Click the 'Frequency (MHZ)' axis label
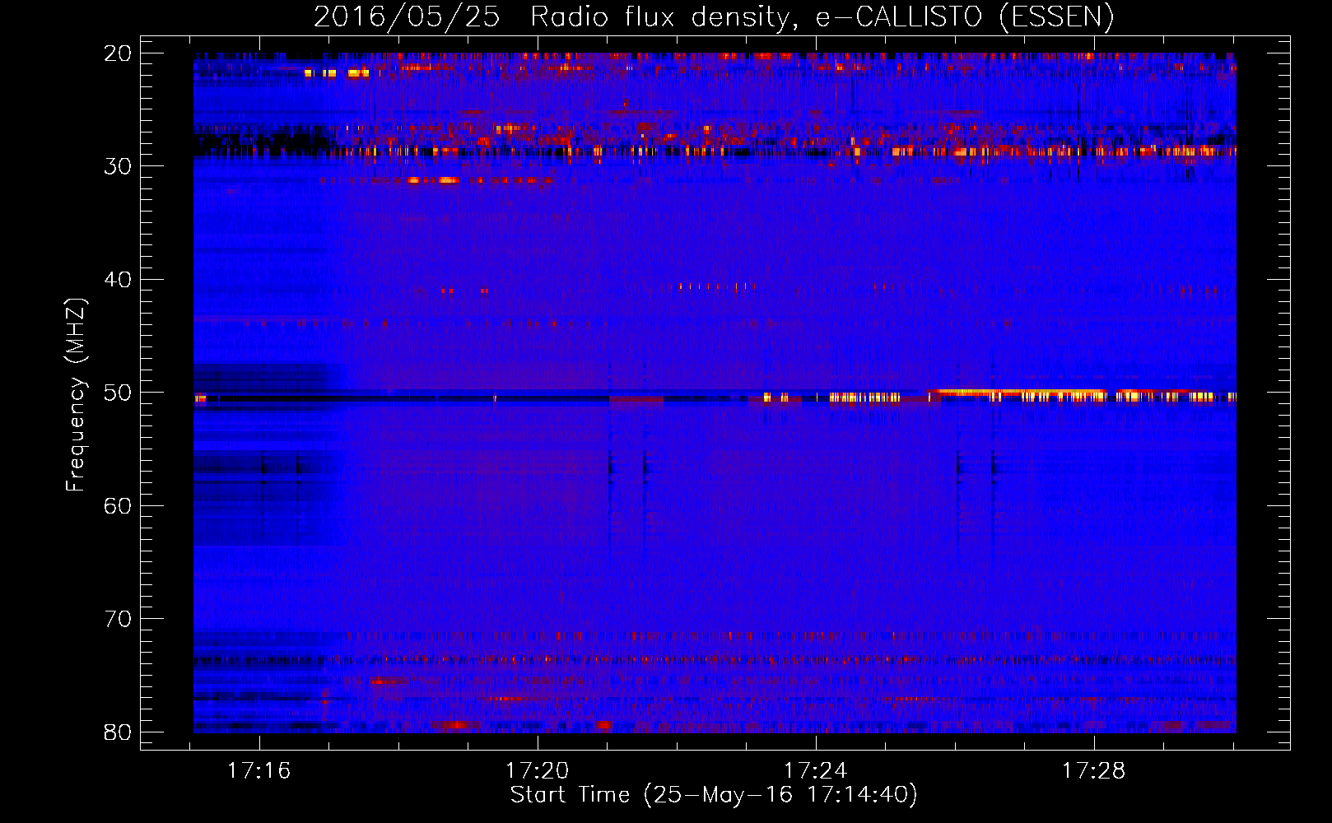Viewport: 1332px width, 823px height. click(76, 394)
